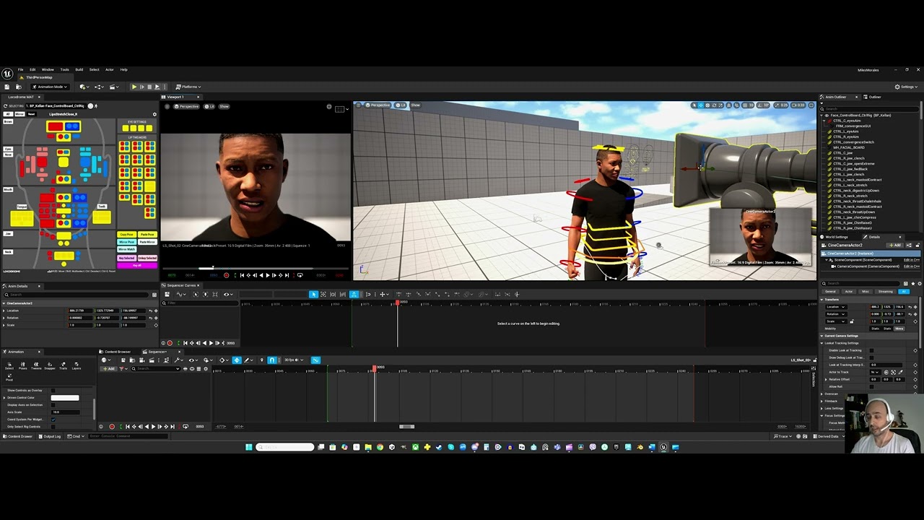Open the animation Layers tool
The height and width of the screenshot is (520, 924).
77,366
